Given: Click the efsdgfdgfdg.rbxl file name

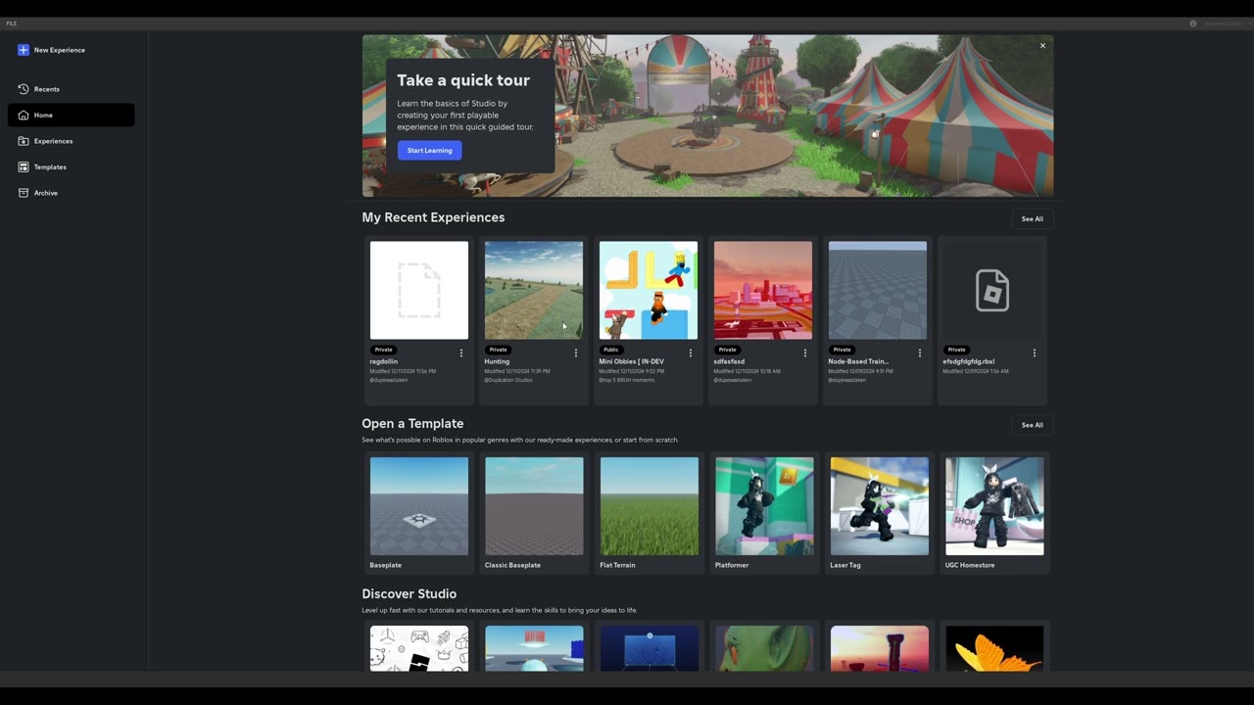Looking at the screenshot, I should pyautogui.click(x=969, y=361).
